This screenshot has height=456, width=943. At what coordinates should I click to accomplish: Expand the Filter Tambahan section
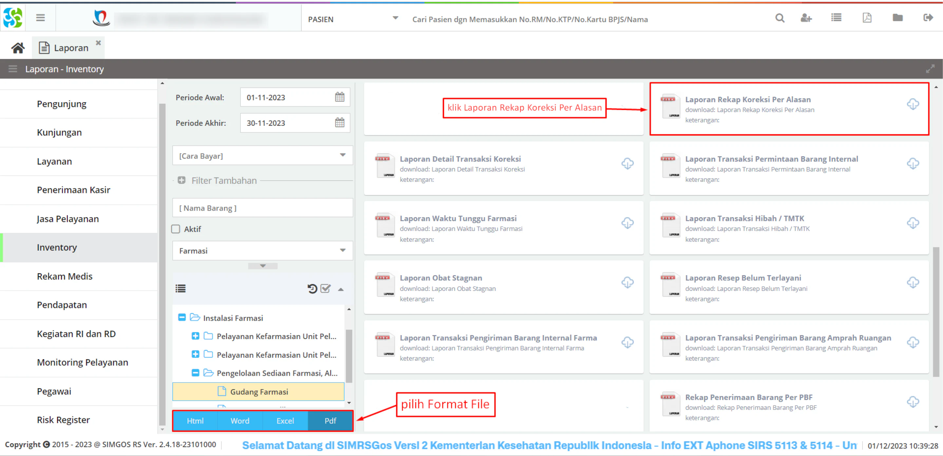181,180
